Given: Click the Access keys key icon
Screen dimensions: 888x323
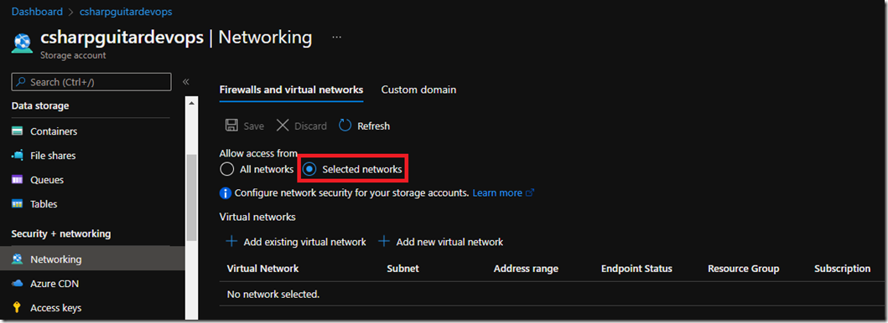Looking at the screenshot, I should (x=18, y=308).
